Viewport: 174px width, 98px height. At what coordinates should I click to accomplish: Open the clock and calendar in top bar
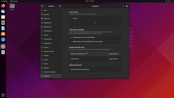coord(90,1)
